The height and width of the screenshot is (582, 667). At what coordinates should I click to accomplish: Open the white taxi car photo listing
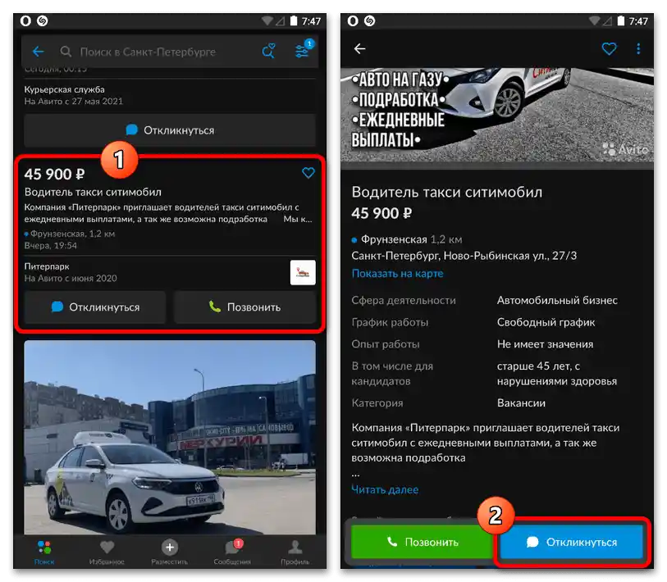pyautogui.click(x=170, y=437)
